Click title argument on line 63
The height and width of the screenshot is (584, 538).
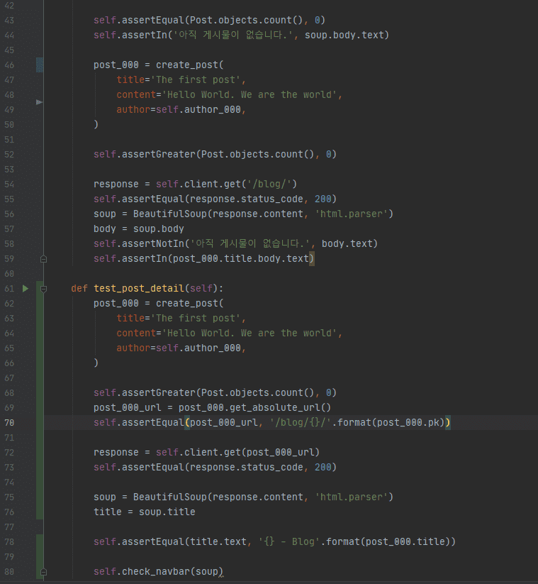(130, 318)
